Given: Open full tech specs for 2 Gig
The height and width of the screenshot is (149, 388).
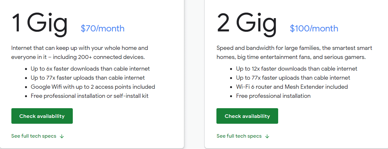Looking at the screenshot, I should (x=239, y=136).
